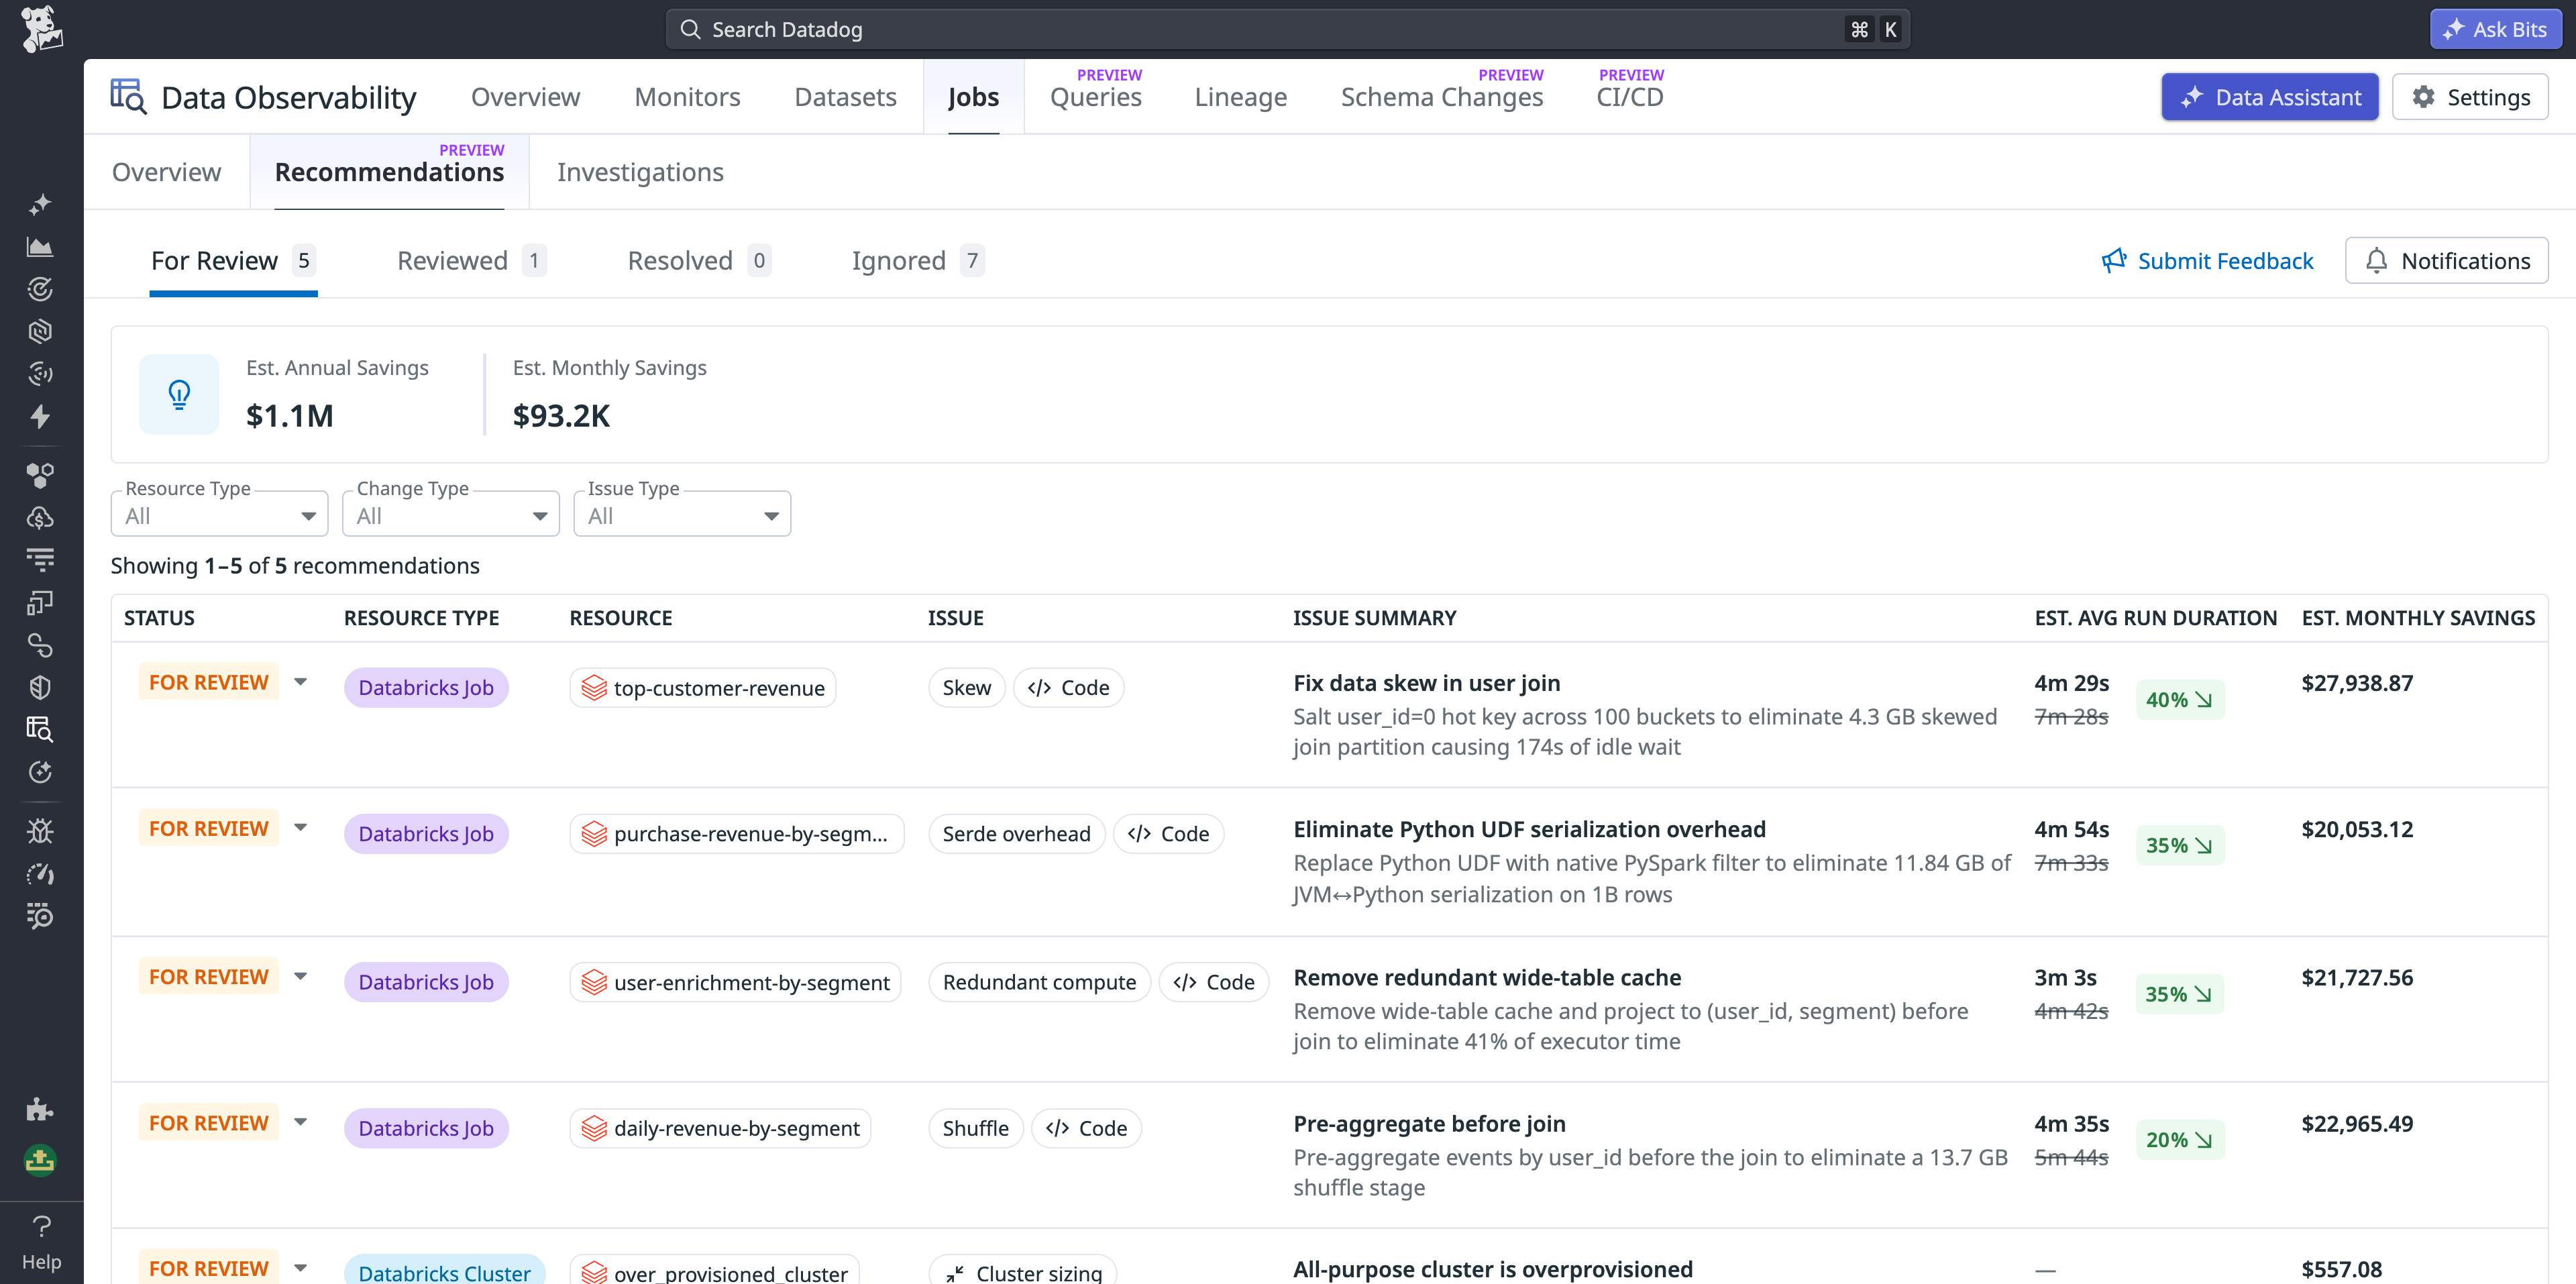This screenshot has width=2576, height=1284.
Task: Open the Schema Changes tab
Action: (1441, 97)
